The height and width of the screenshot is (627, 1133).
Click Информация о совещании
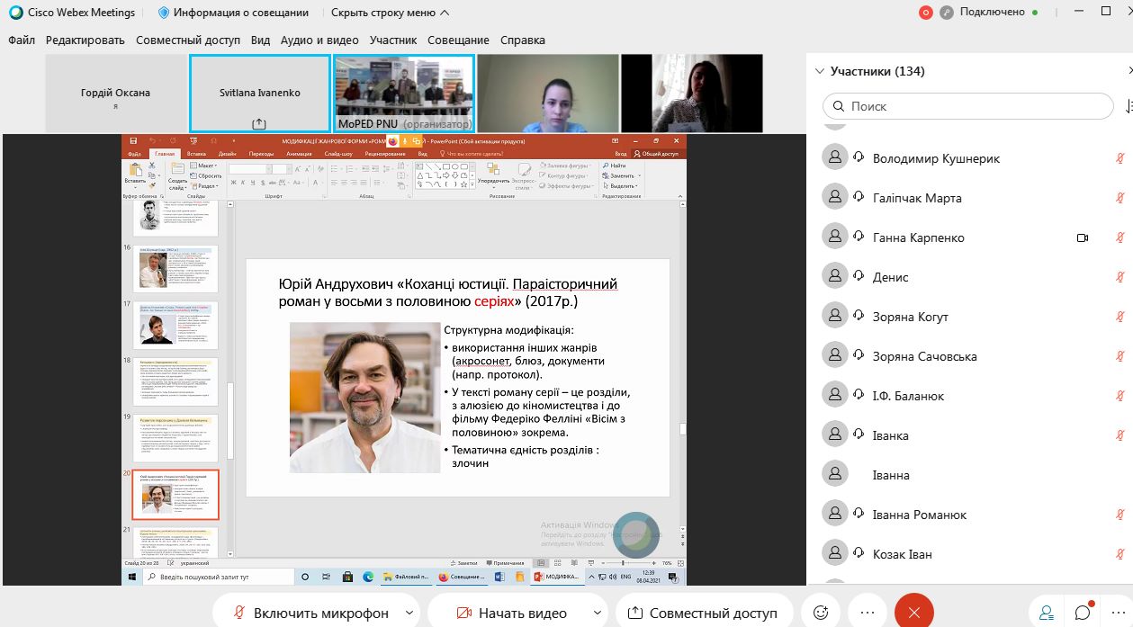(233, 13)
